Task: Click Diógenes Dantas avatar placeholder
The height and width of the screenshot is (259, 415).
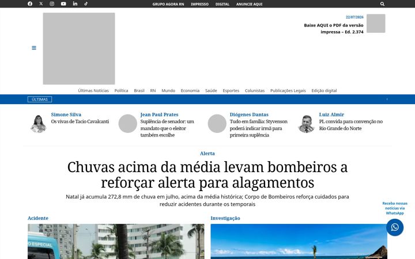Action: [x=217, y=123]
